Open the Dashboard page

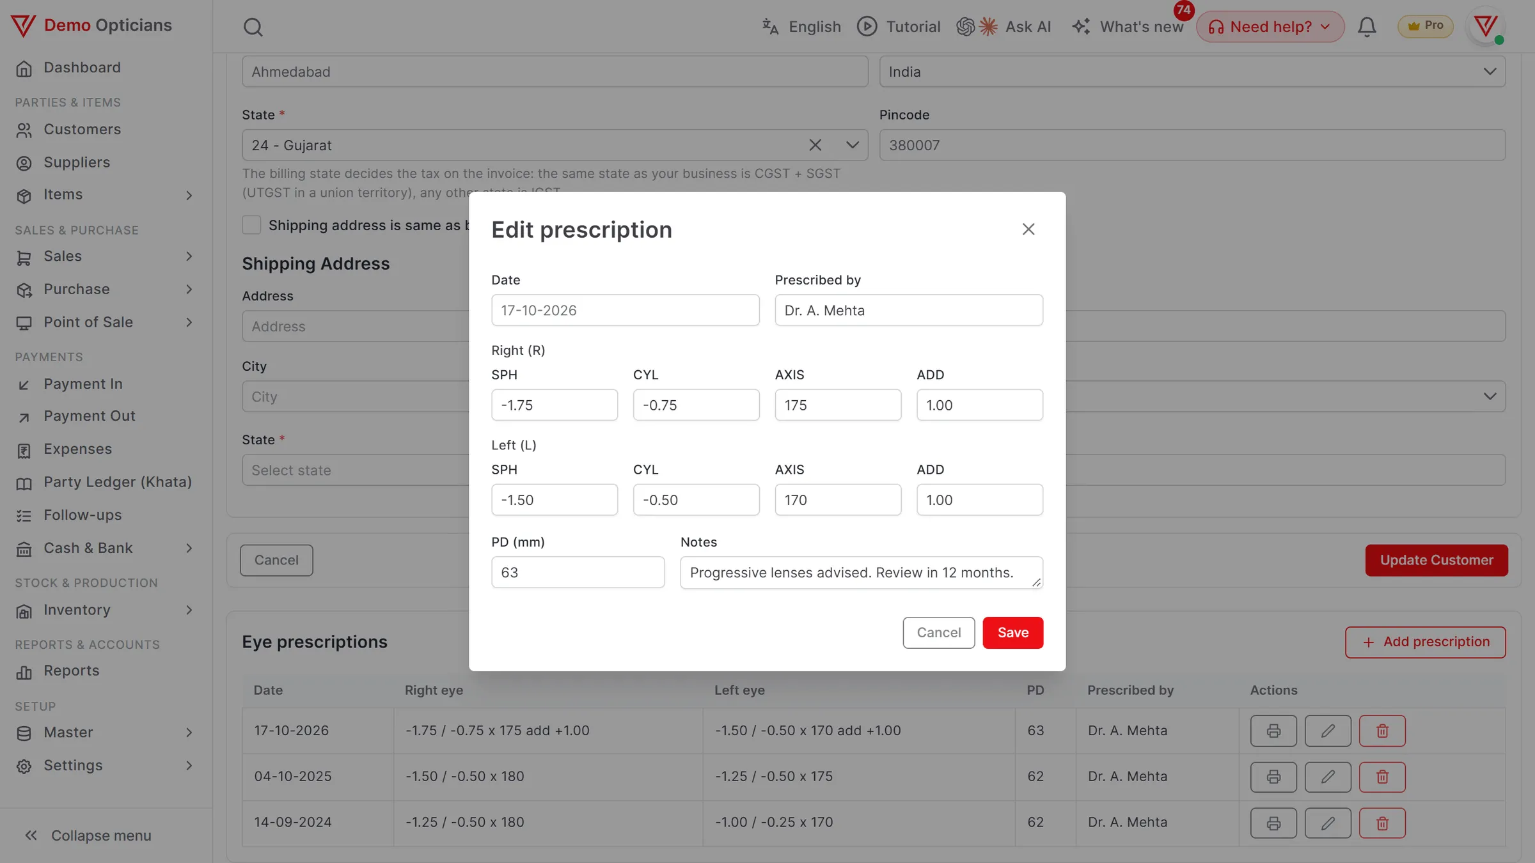point(82,68)
